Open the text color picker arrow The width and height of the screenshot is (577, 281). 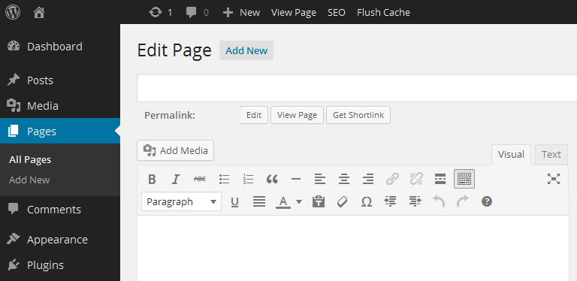[299, 201]
